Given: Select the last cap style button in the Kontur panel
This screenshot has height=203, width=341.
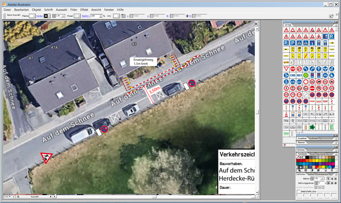Looking at the screenshot, I should click(x=335, y=179).
